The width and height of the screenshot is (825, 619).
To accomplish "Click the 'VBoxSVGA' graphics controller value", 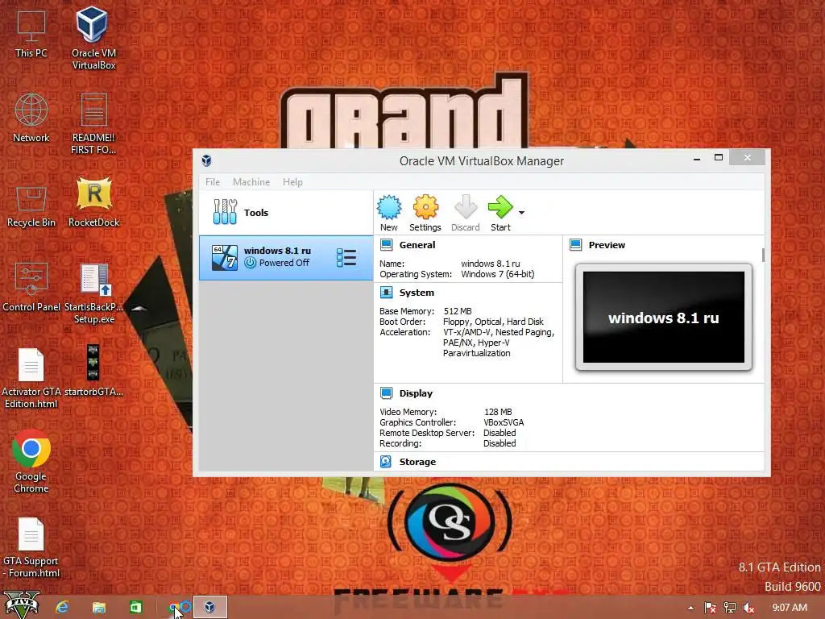I will [x=504, y=422].
